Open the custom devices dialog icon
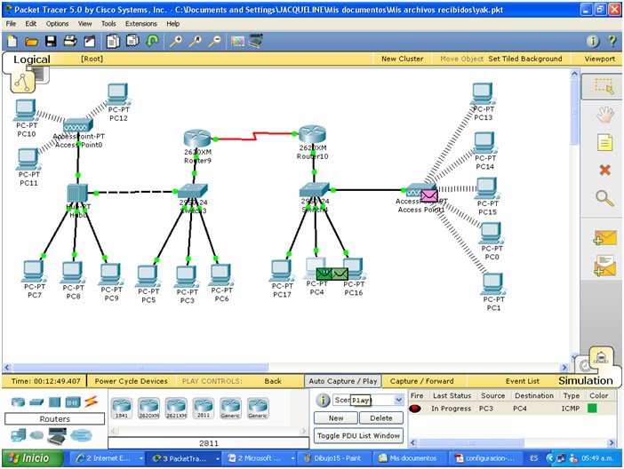 256,41
